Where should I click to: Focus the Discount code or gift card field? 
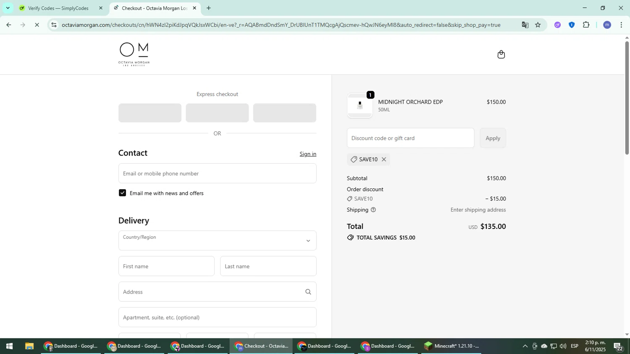click(x=410, y=138)
